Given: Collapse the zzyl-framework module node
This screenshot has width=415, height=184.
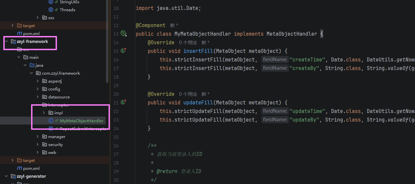Looking at the screenshot, I should [6, 41].
